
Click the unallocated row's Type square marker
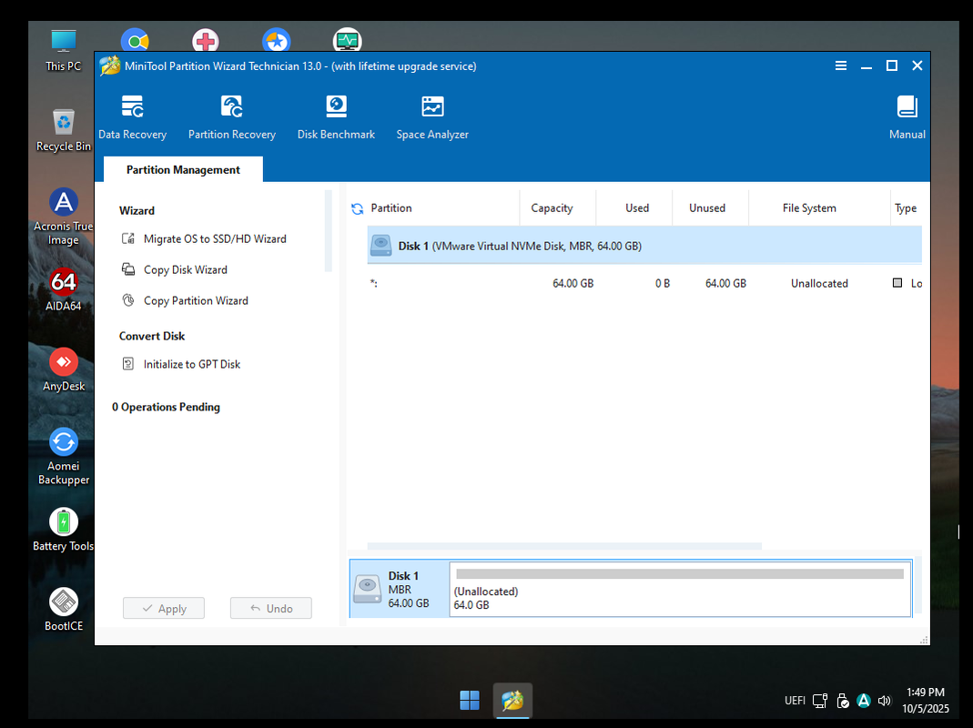[897, 283]
